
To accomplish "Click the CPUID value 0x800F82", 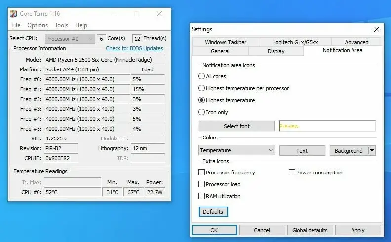I will click(x=61, y=158).
